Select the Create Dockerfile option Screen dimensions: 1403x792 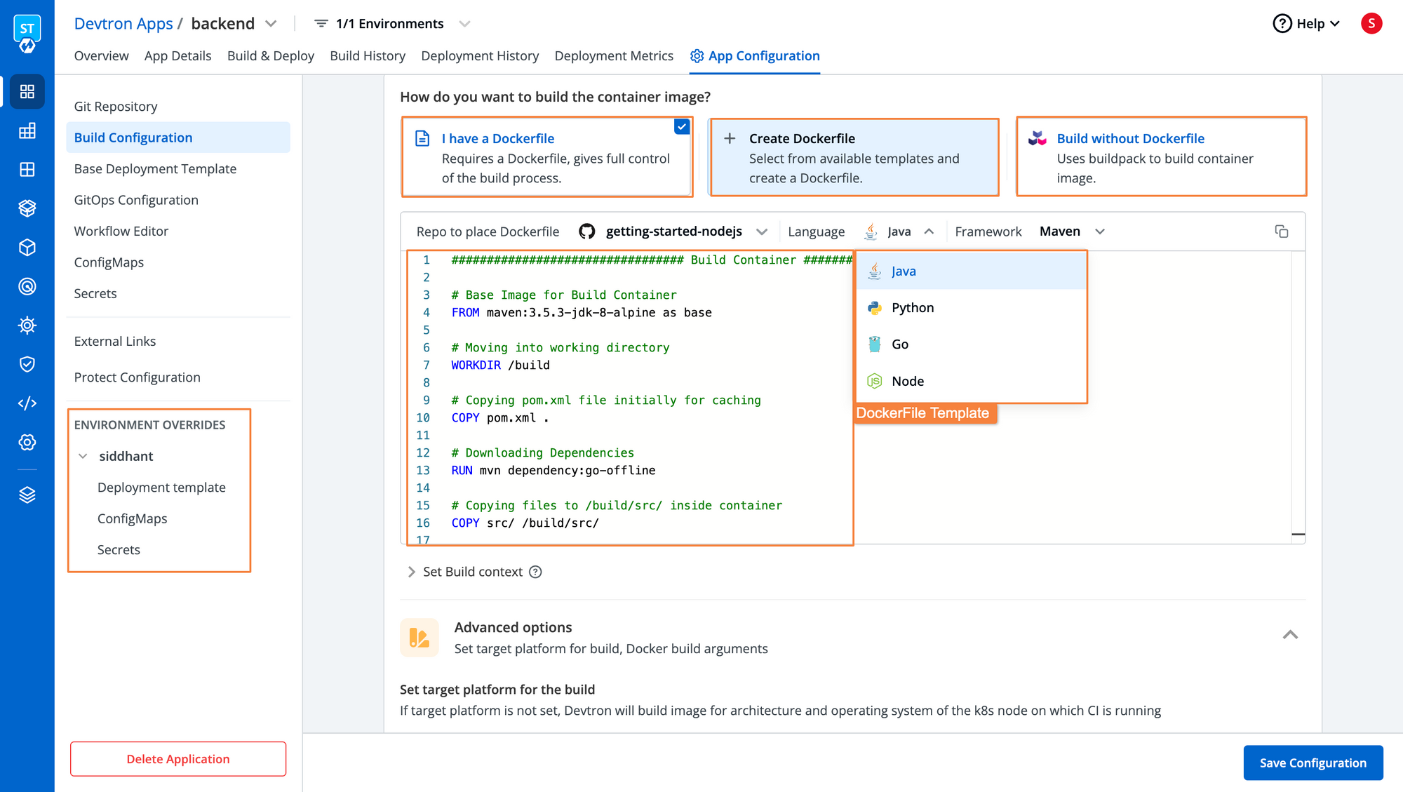[x=854, y=157]
